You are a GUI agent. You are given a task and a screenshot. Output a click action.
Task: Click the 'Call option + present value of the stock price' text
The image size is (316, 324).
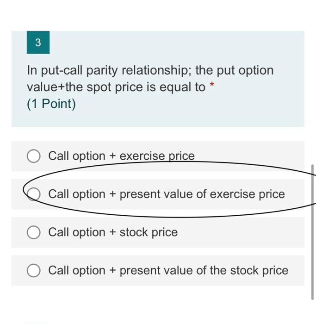click(168, 270)
